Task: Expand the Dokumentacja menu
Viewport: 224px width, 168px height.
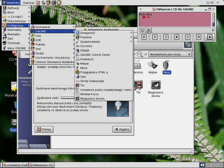Action: 16,21
